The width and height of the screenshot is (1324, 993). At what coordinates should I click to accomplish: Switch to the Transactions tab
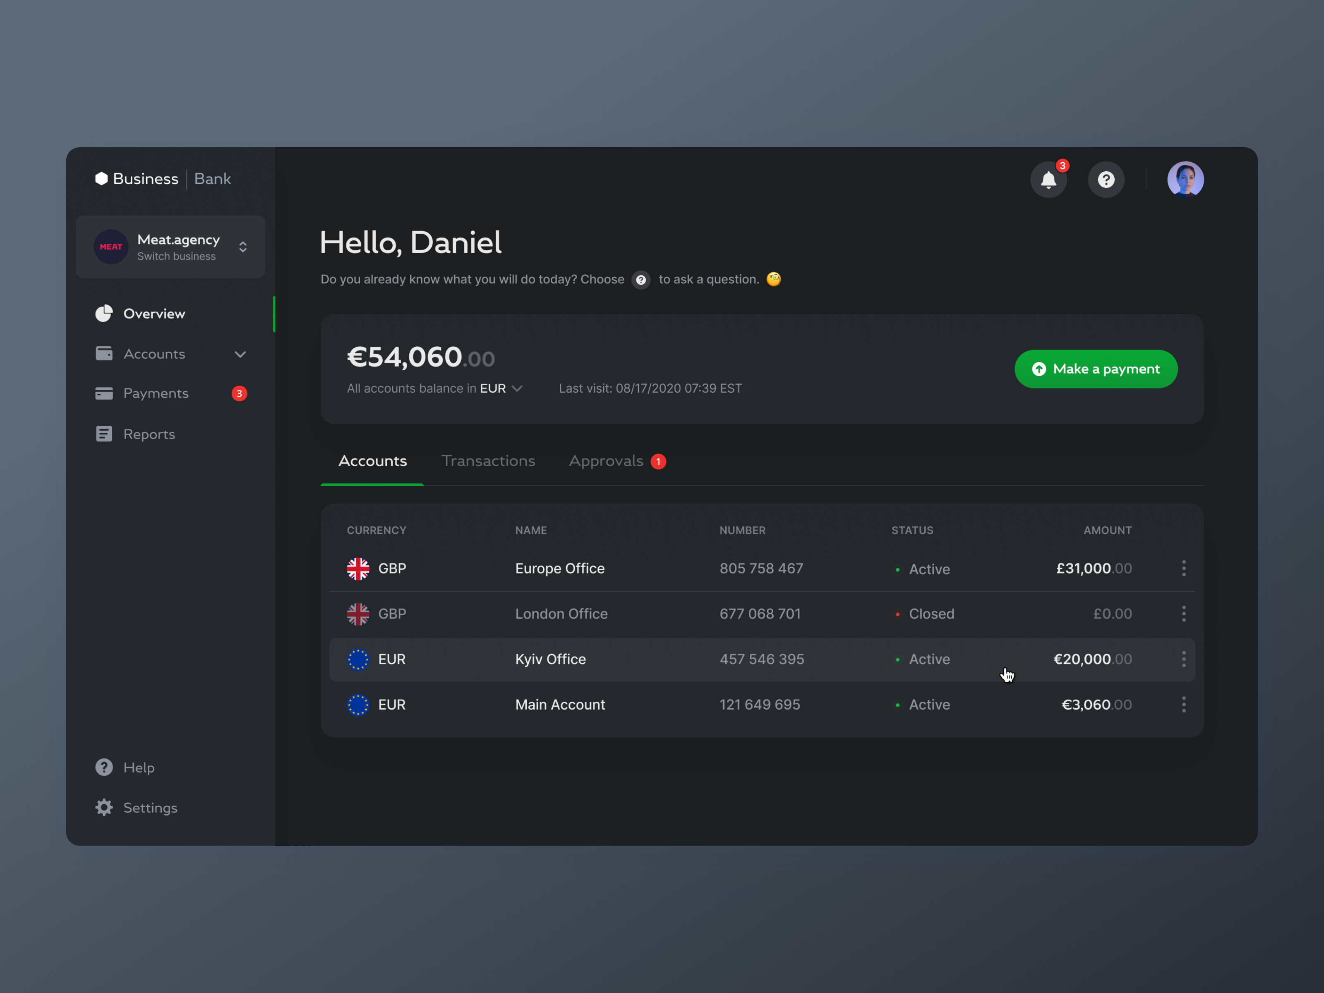[488, 461]
